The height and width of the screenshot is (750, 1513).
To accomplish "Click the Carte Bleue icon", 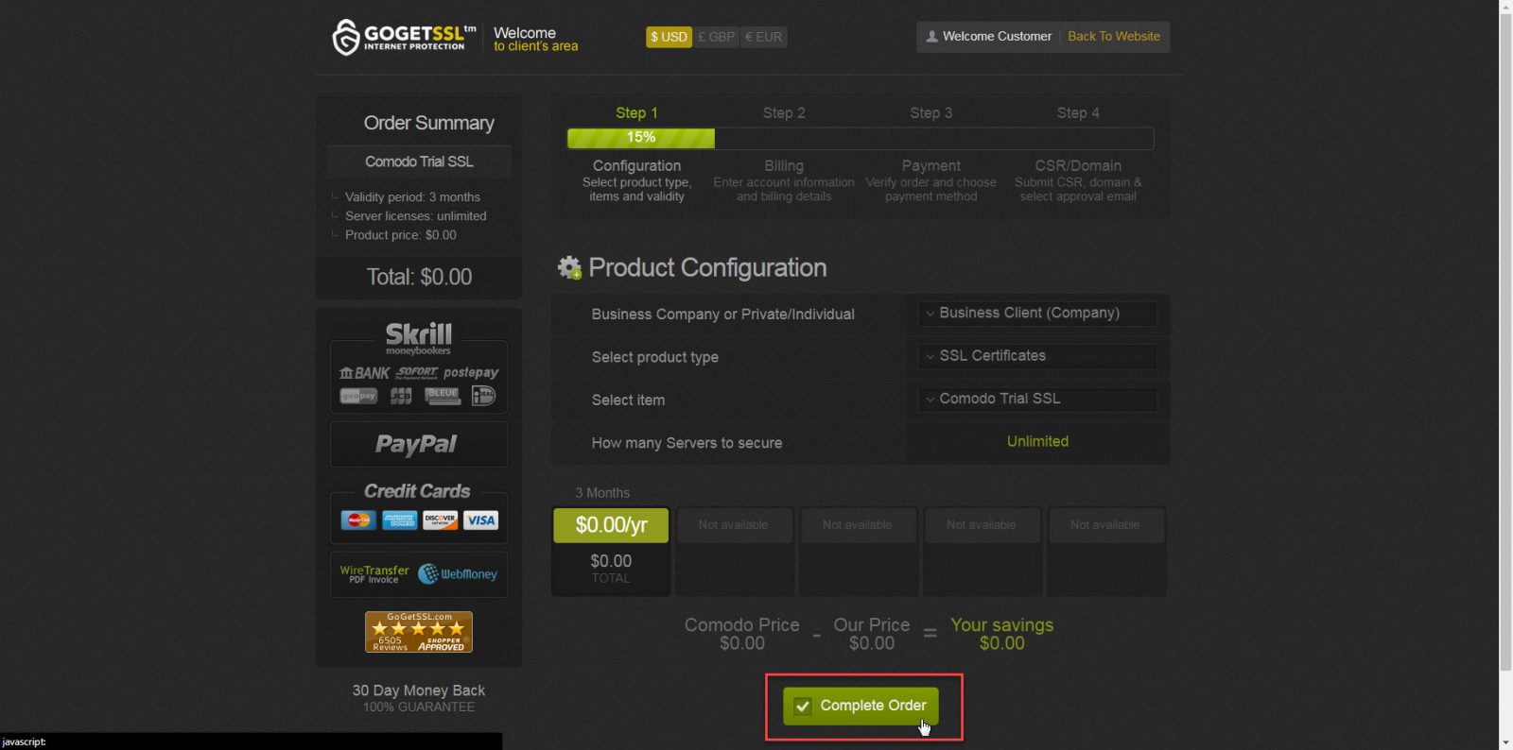I will tap(443, 396).
